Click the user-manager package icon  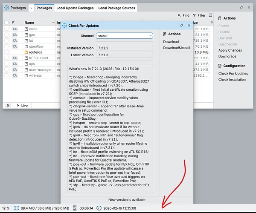point(26,70)
